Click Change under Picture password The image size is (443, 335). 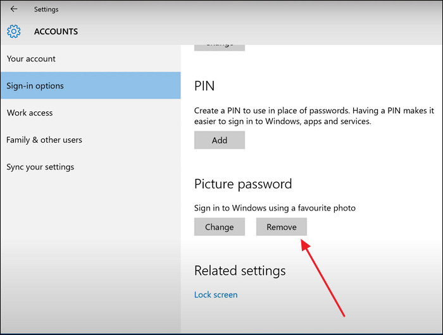click(220, 227)
